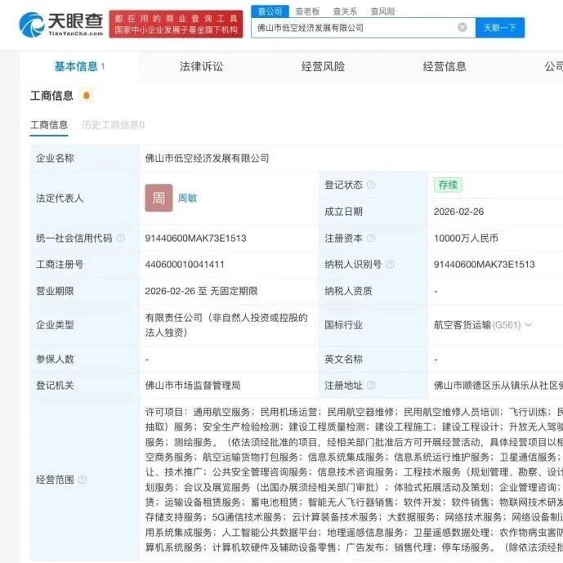Select registration authority 佛山市市场监督管理局
Image resolution: width=563 pixels, height=563 pixels.
193,385
